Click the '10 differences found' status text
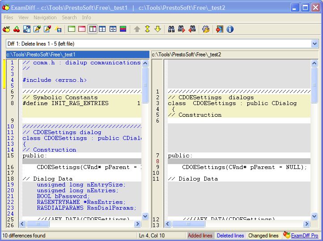This screenshot has height=241, width=323. (x=24, y=236)
